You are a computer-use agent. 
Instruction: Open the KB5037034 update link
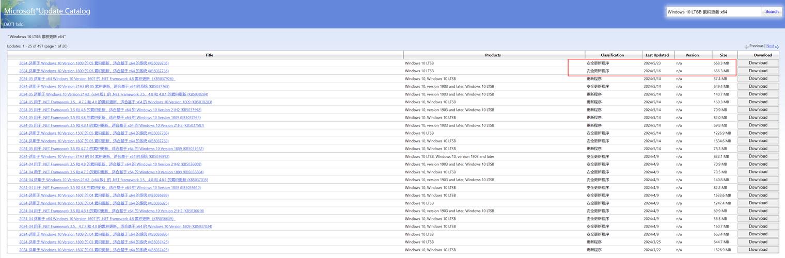(116, 226)
